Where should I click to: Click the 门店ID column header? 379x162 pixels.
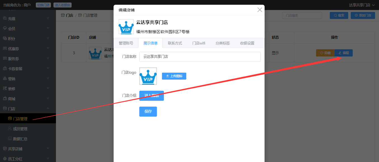[x=74, y=37]
